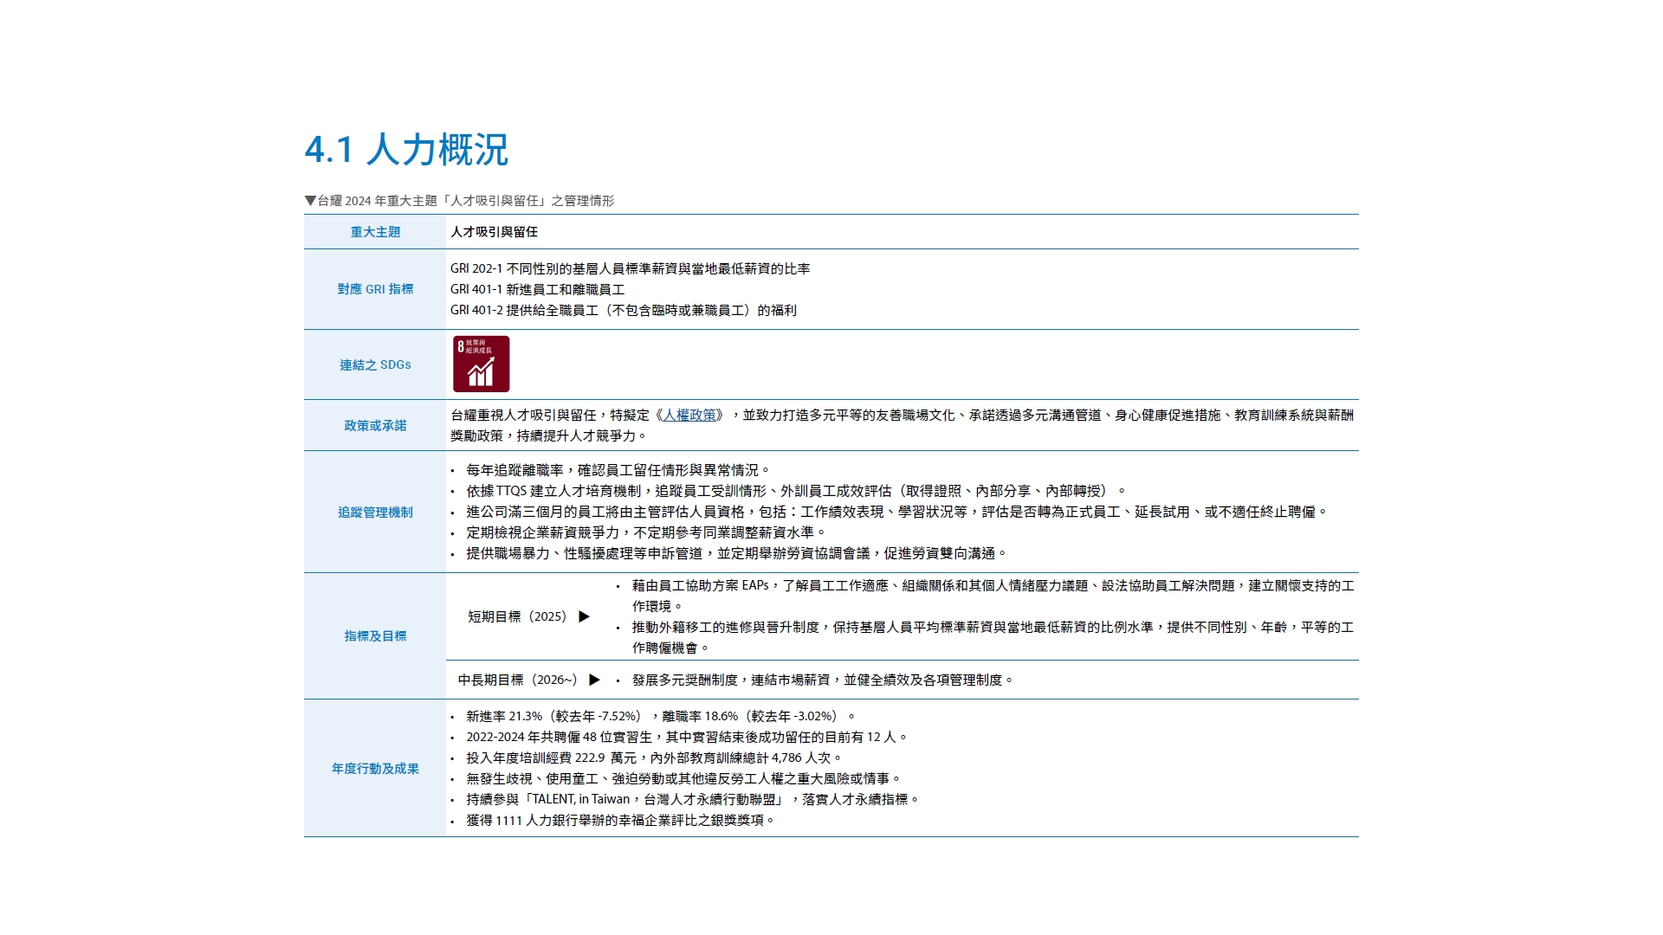
Task: Click the 人才吸引與留任 bold topic text
Action: pos(494,232)
